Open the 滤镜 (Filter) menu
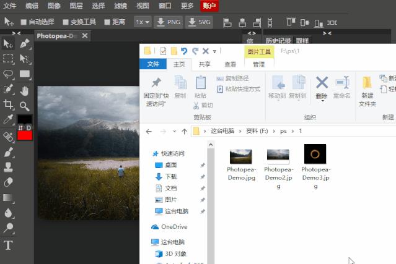396x264 pixels. 120,6
